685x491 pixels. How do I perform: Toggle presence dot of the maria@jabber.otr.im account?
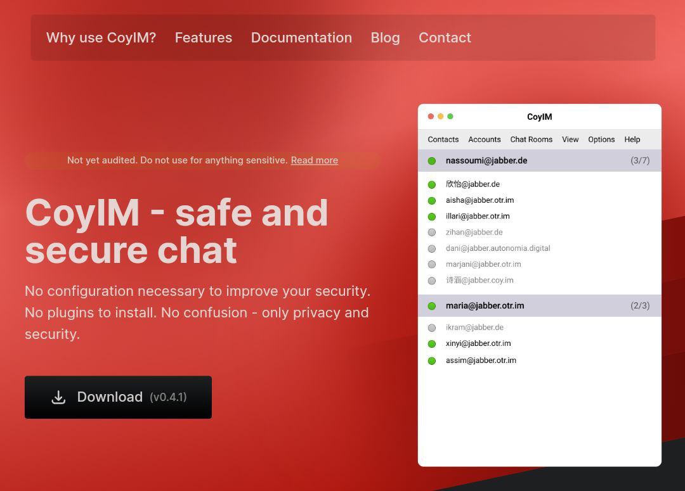(432, 305)
